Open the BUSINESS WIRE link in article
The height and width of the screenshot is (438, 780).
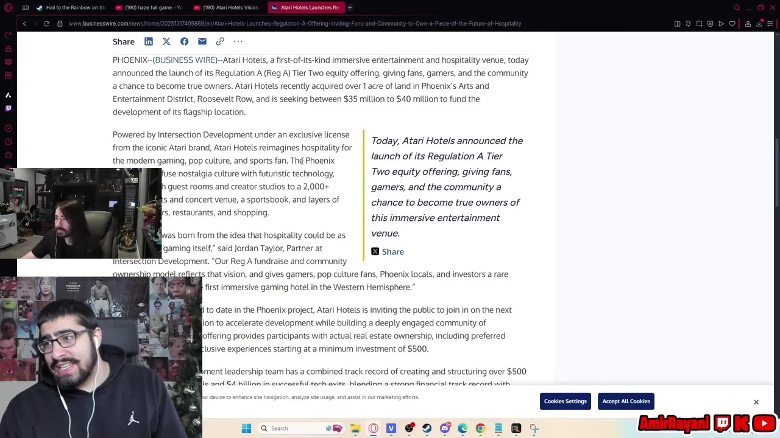(x=185, y=60)
